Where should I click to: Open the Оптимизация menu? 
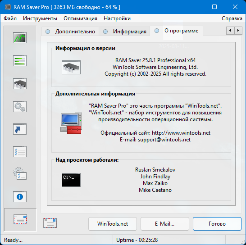[80, 18]
